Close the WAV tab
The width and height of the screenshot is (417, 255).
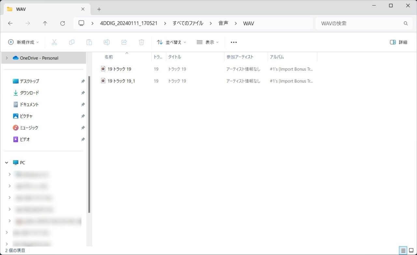[83, 9]
